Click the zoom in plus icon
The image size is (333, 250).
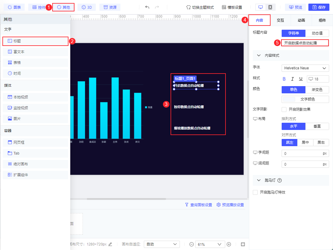tap(229, 244)
